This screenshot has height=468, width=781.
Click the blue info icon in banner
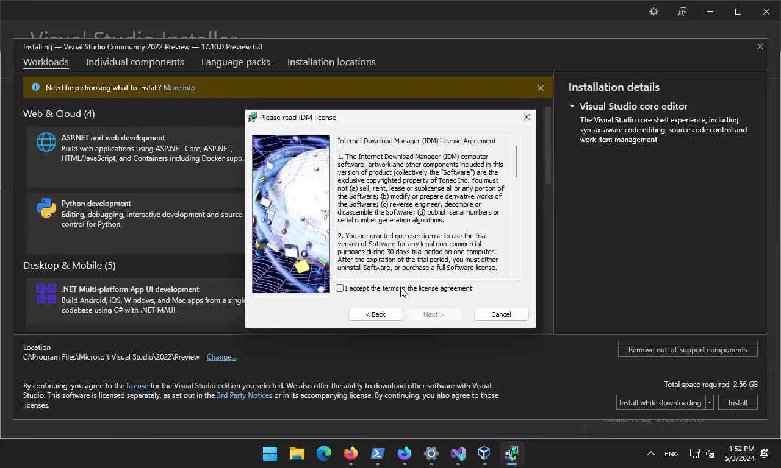point(35,88)
